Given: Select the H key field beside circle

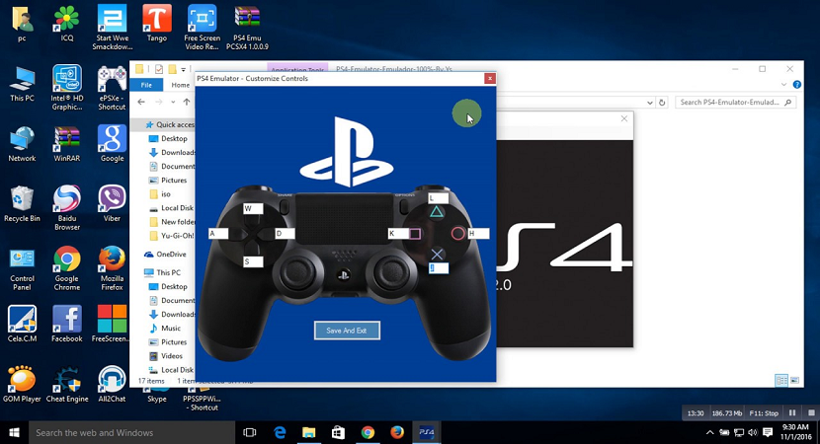Looking at the screenshot, I should pyautogui.click(x=478, y=234).
